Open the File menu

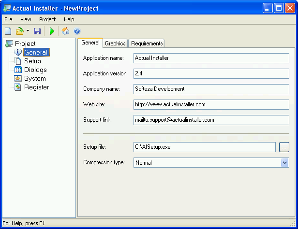tap(8, 19)
